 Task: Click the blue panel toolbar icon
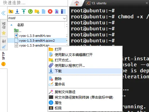[x=63, y=11]
